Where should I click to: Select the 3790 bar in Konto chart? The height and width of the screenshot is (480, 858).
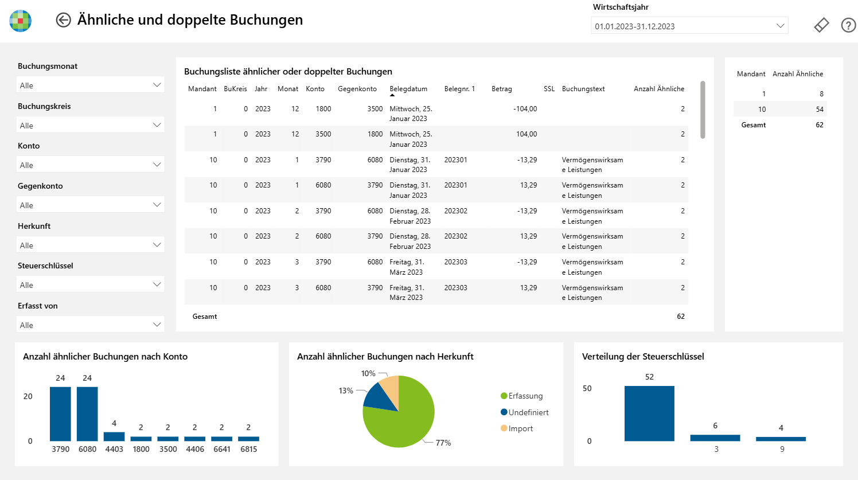60,413
